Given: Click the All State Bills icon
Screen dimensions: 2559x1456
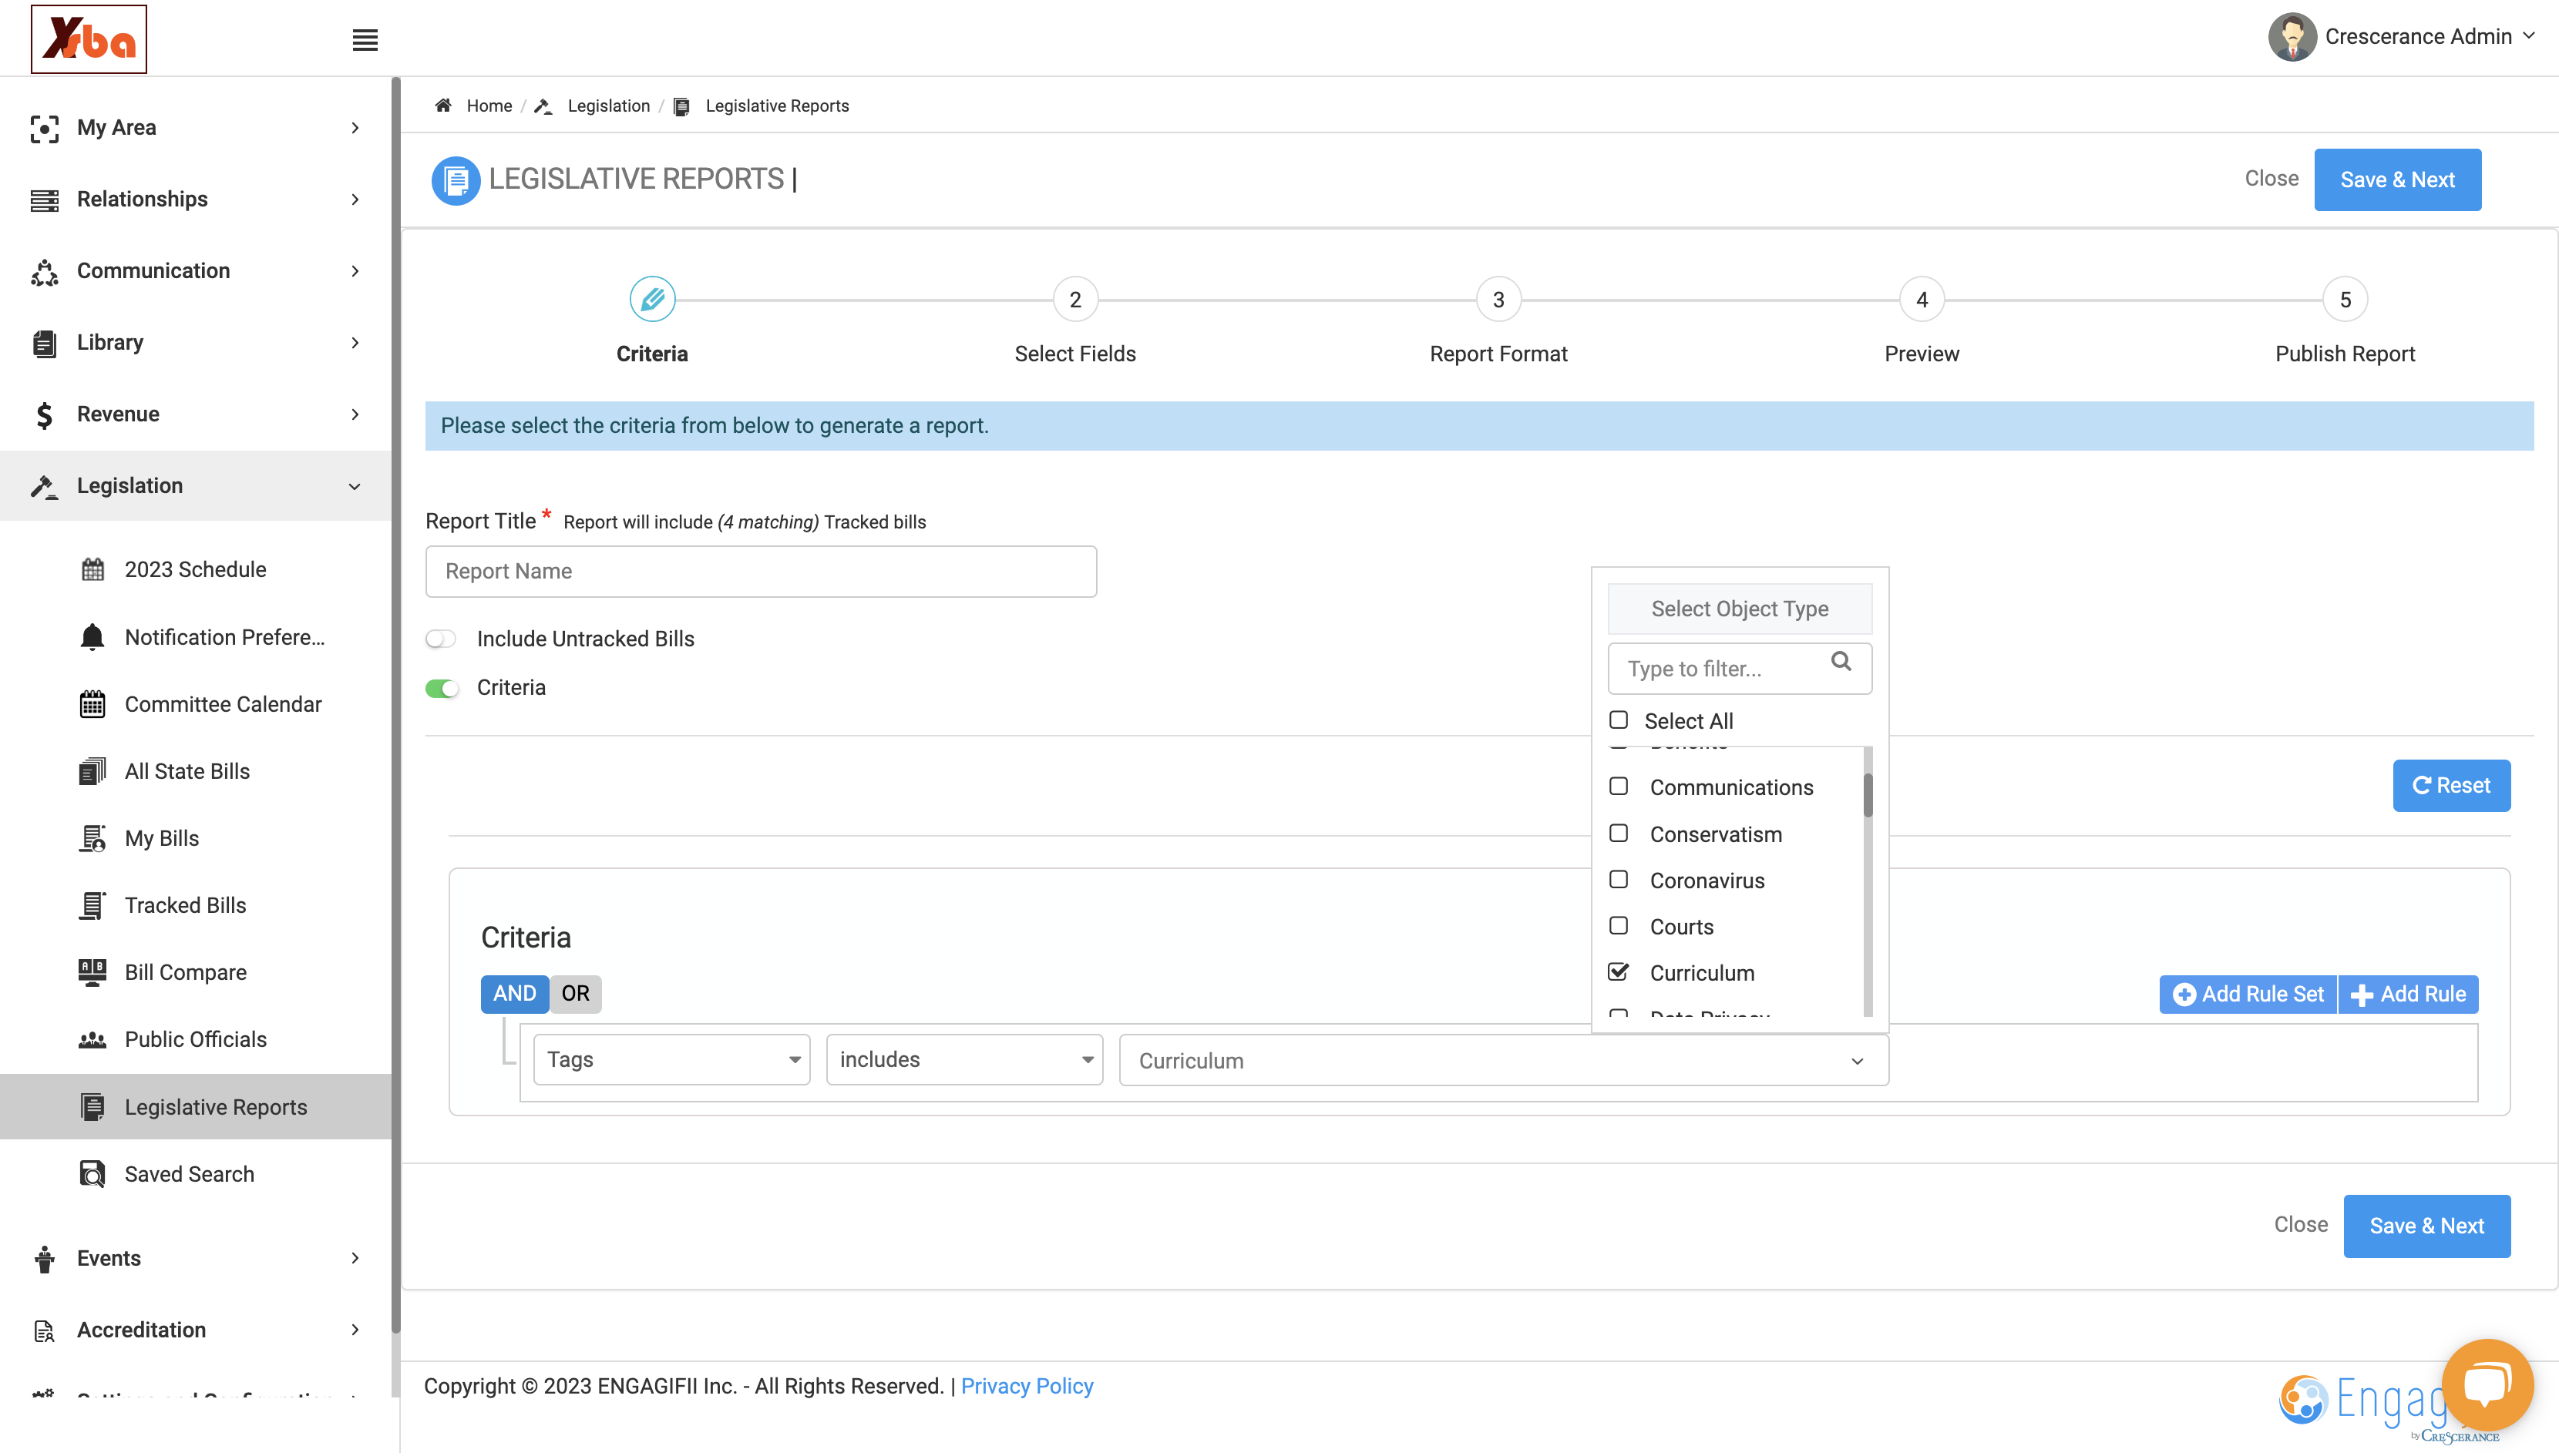Looking at the screenshot, I should click(x=92, y=771).
